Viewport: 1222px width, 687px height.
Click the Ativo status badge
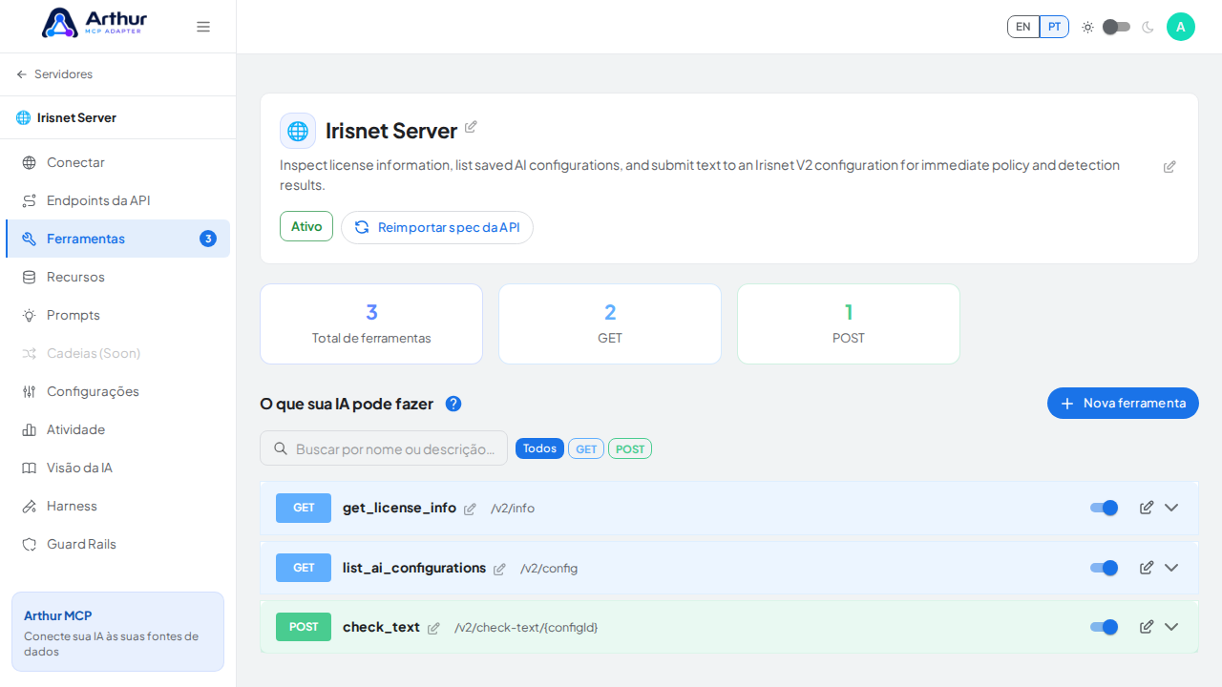click(x=306, y=226)
